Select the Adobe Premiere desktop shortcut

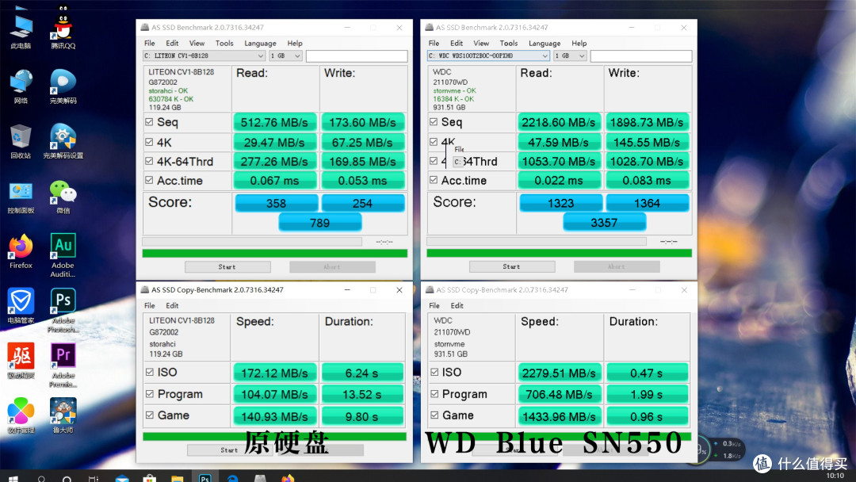[x=63, y=365]
